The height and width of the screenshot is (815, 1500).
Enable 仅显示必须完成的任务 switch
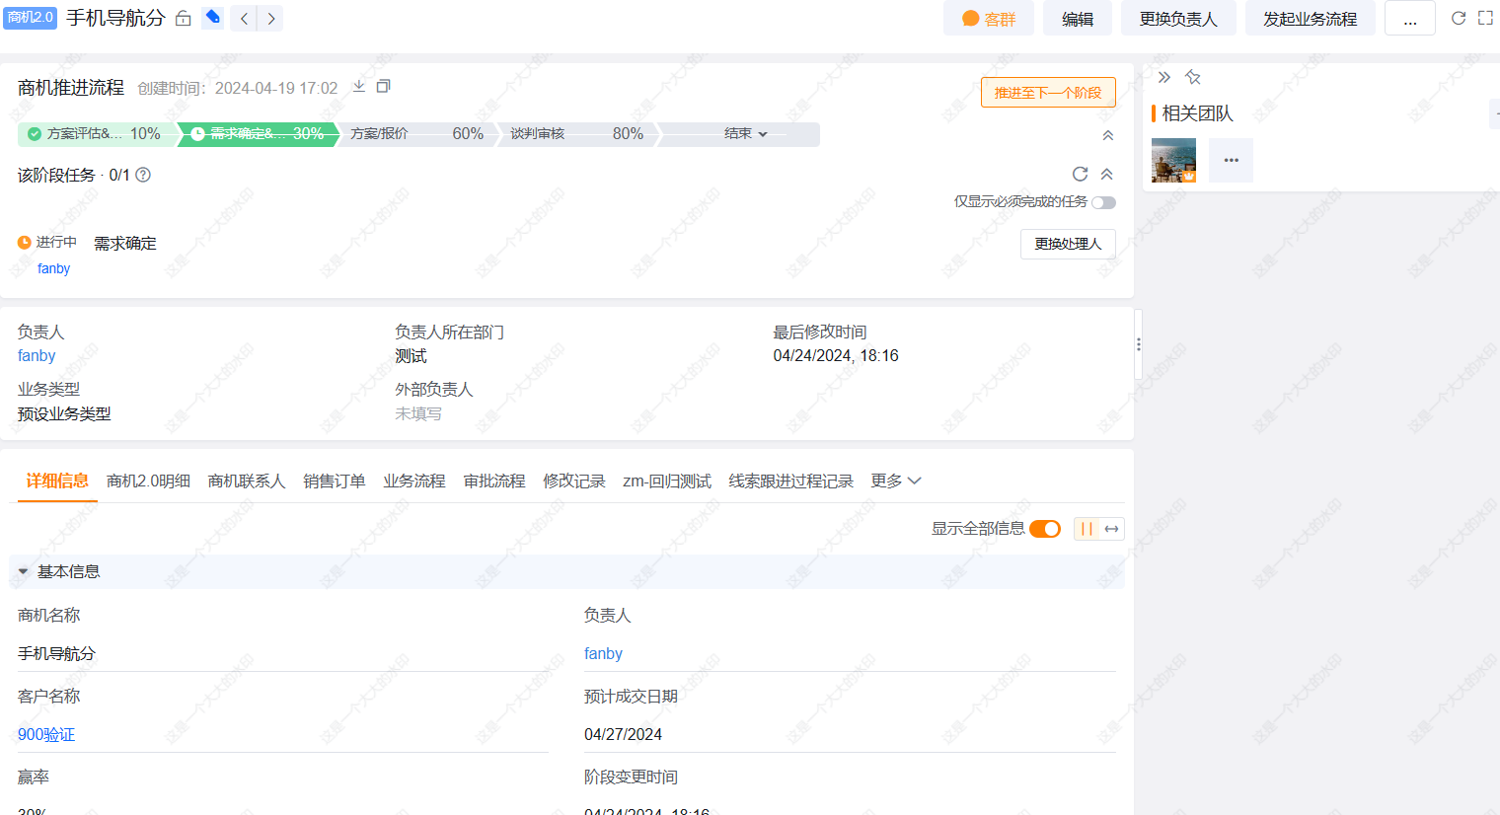click(1104, 202)
